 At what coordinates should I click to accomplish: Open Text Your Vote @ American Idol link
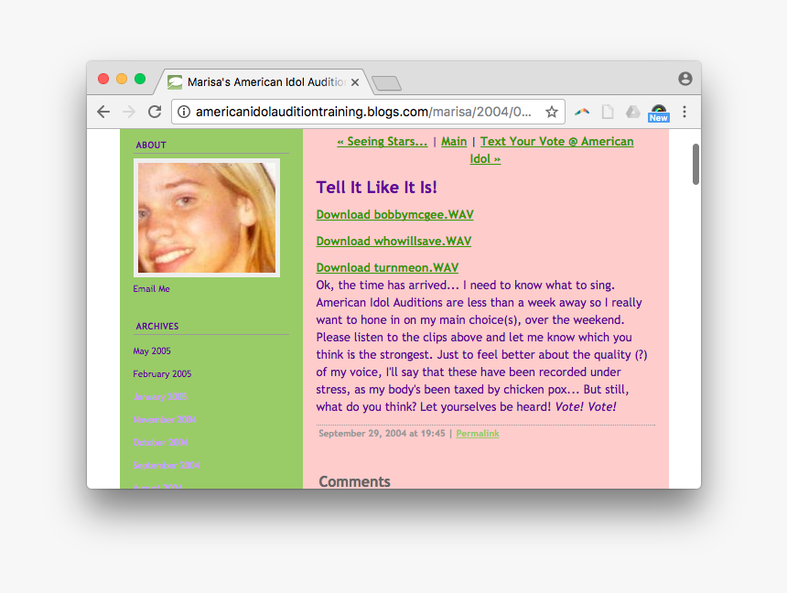[556, 150]
